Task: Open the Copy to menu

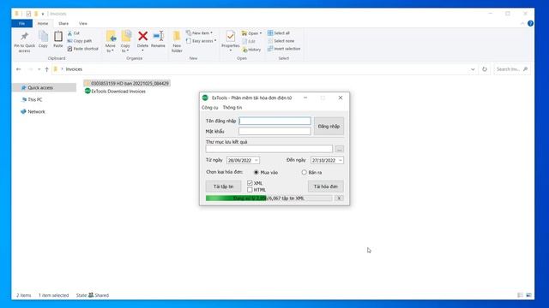Action: pyautogui.click(x=126, y=41)
